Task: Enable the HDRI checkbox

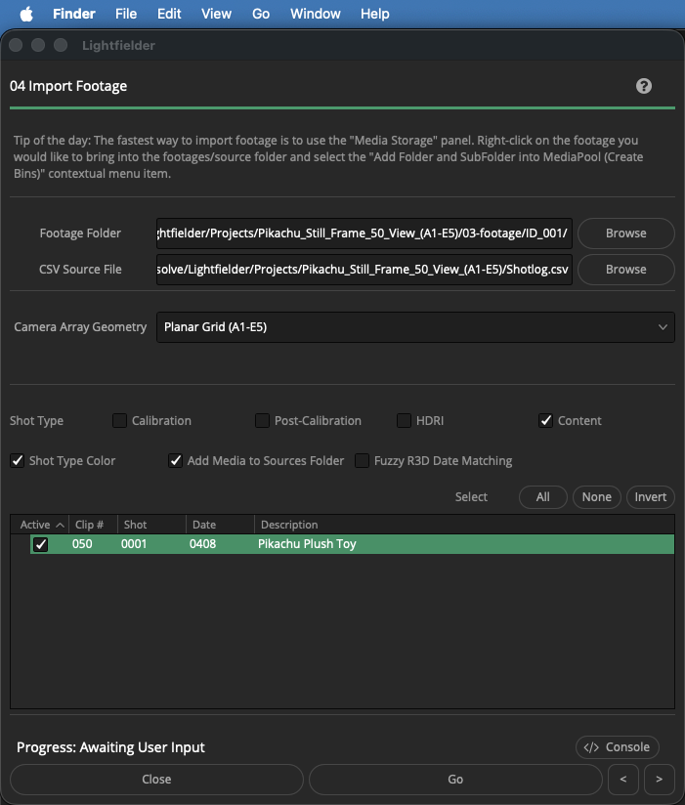Action: pyautogui.click(x=405, y=421)
